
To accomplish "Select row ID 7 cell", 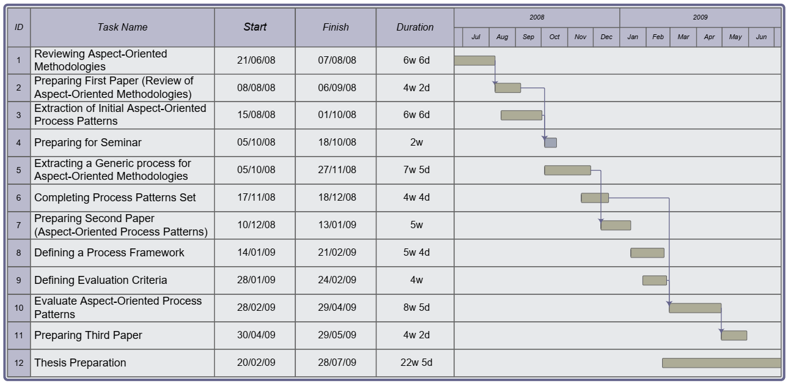I will coord(19,225).
